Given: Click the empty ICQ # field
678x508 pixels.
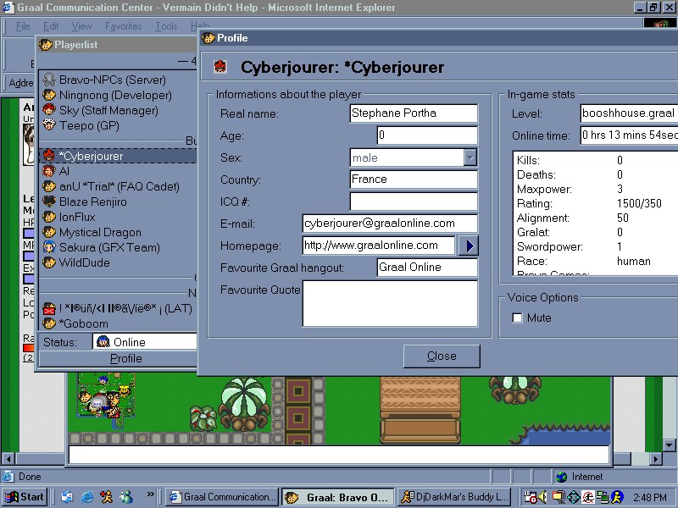Looking at the screenshot, I should click(x=414, y=202).
